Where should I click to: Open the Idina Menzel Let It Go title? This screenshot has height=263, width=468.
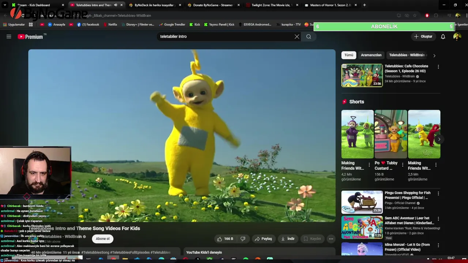coord(407,247)
